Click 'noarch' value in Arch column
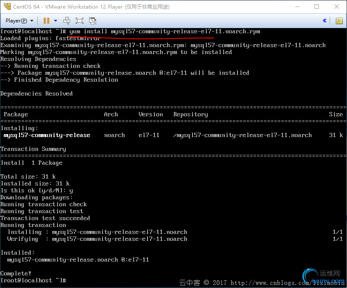This screenshot has width=347, height=288. [114, 135]
